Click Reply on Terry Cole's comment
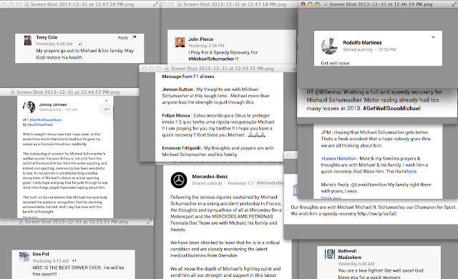The width and height of the screenshot is (458, 279). [x=122, y=38]
